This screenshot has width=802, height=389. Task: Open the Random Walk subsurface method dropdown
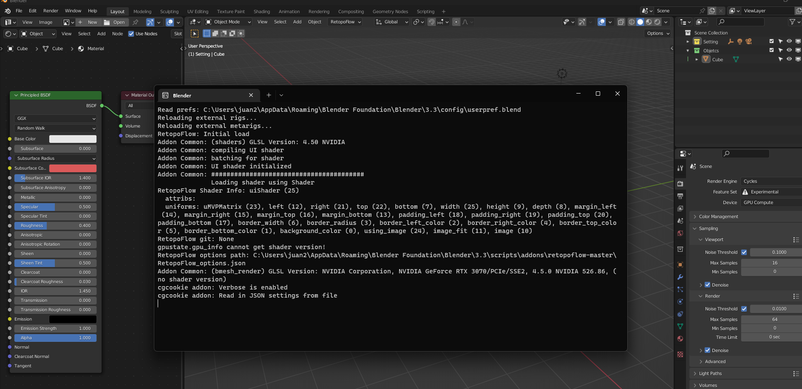pyautogui.click(x=56, y=128)
